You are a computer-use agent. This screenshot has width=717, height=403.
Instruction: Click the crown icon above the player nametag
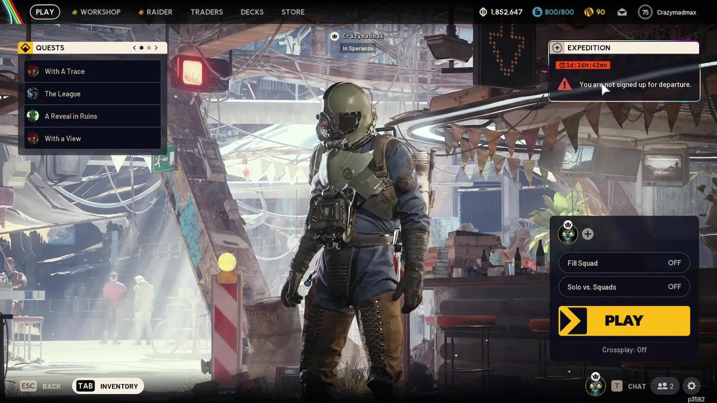click(334, 36)
